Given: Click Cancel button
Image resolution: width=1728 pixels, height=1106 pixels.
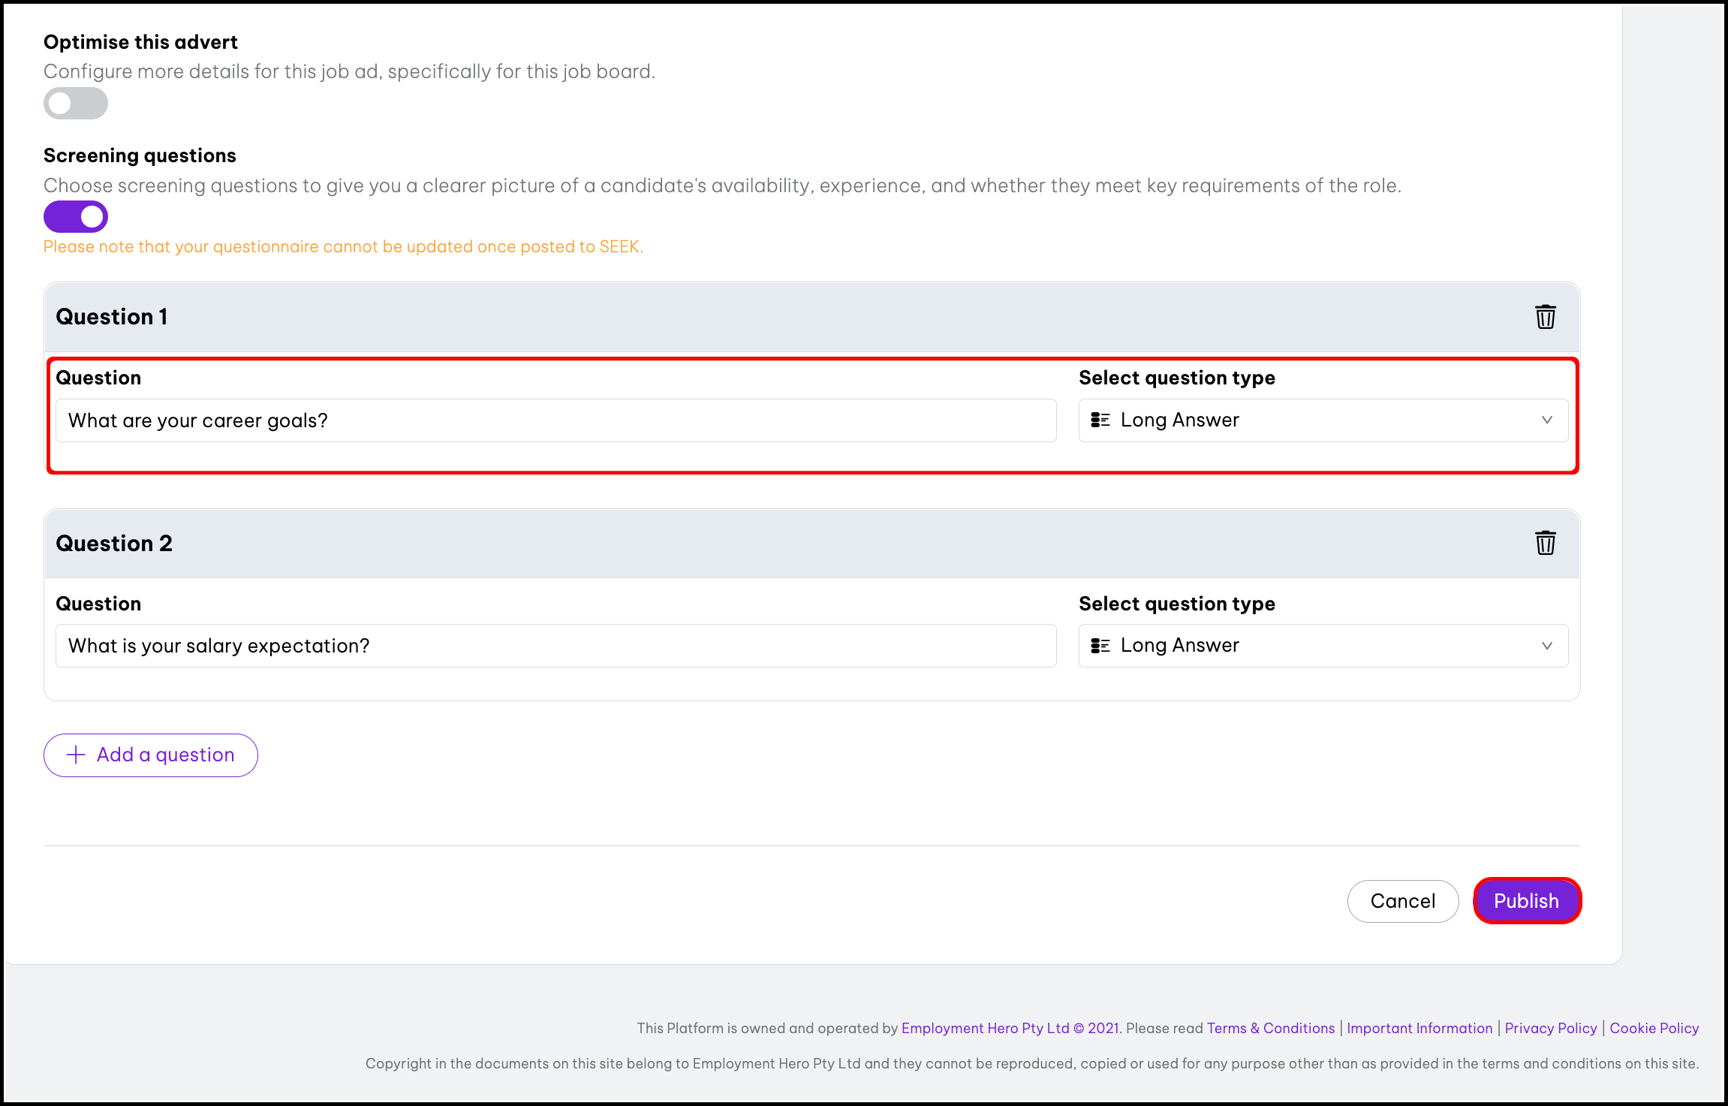Looking at the screenshot, I should coord(1402,901).
